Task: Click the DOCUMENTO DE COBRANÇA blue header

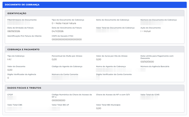Action: pos(94,5)
